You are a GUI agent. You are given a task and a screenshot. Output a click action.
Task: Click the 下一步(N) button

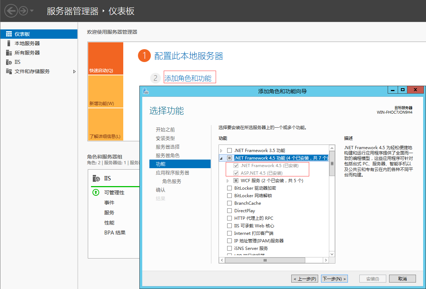coord(334,279)
